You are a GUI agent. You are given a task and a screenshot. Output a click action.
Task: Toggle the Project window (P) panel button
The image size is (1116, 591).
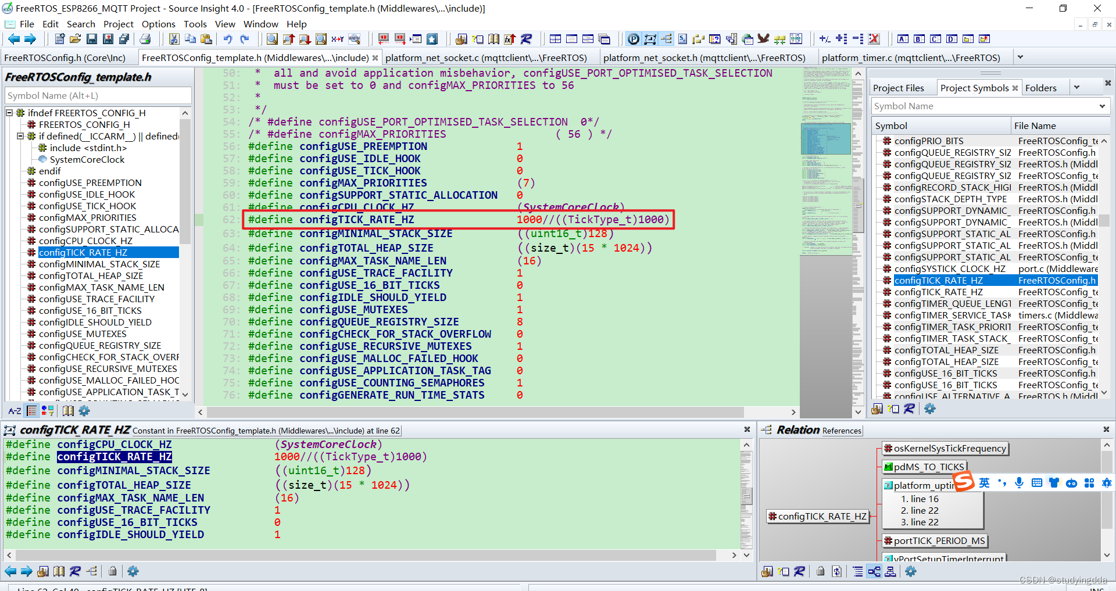634,39
